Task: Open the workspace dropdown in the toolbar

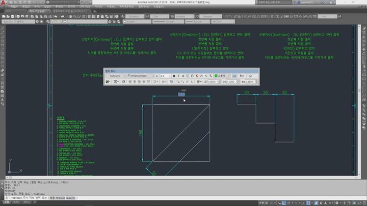Action: 18,21
